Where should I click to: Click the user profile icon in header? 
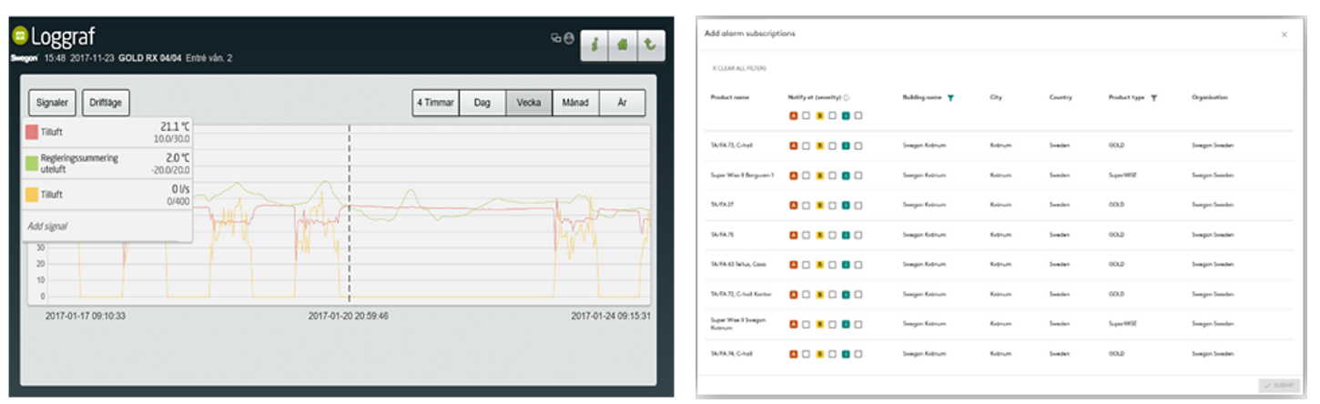point(569,38)
